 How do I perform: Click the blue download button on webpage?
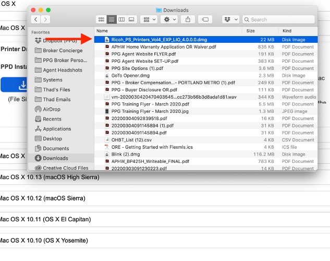pyautogui.click(x=14, y=85)
